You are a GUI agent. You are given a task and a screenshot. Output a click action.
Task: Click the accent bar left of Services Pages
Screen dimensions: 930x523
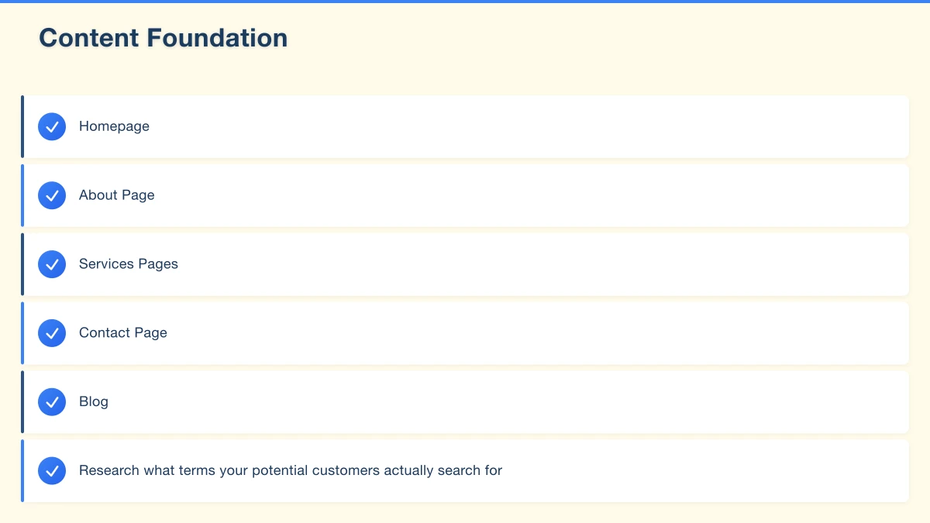(x=22, y=264)
